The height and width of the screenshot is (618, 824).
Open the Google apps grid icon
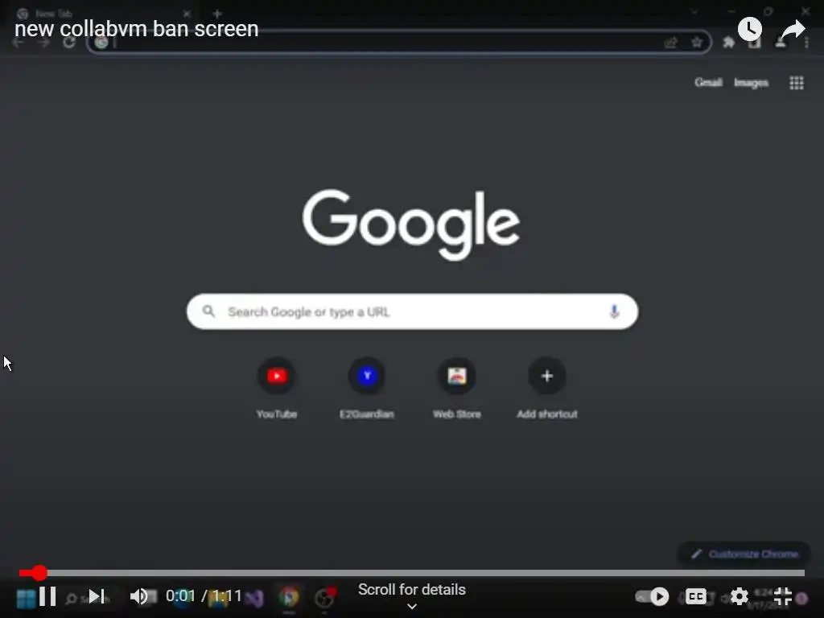coord(797,83)
